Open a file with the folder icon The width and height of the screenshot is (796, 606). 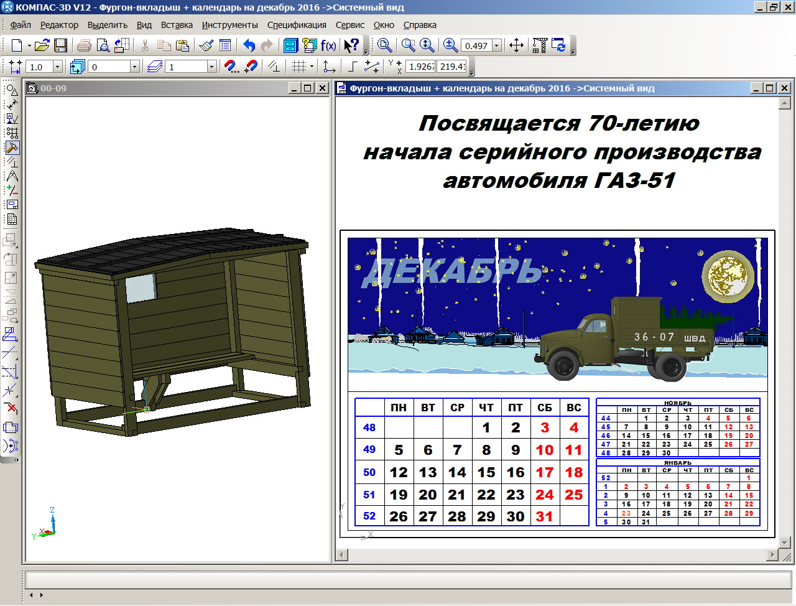point(42,45)
